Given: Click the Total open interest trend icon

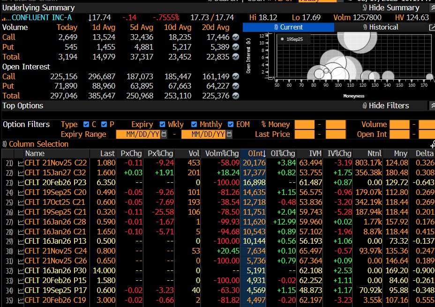Looking at the screenshot, I should click(x=235, y=96).
